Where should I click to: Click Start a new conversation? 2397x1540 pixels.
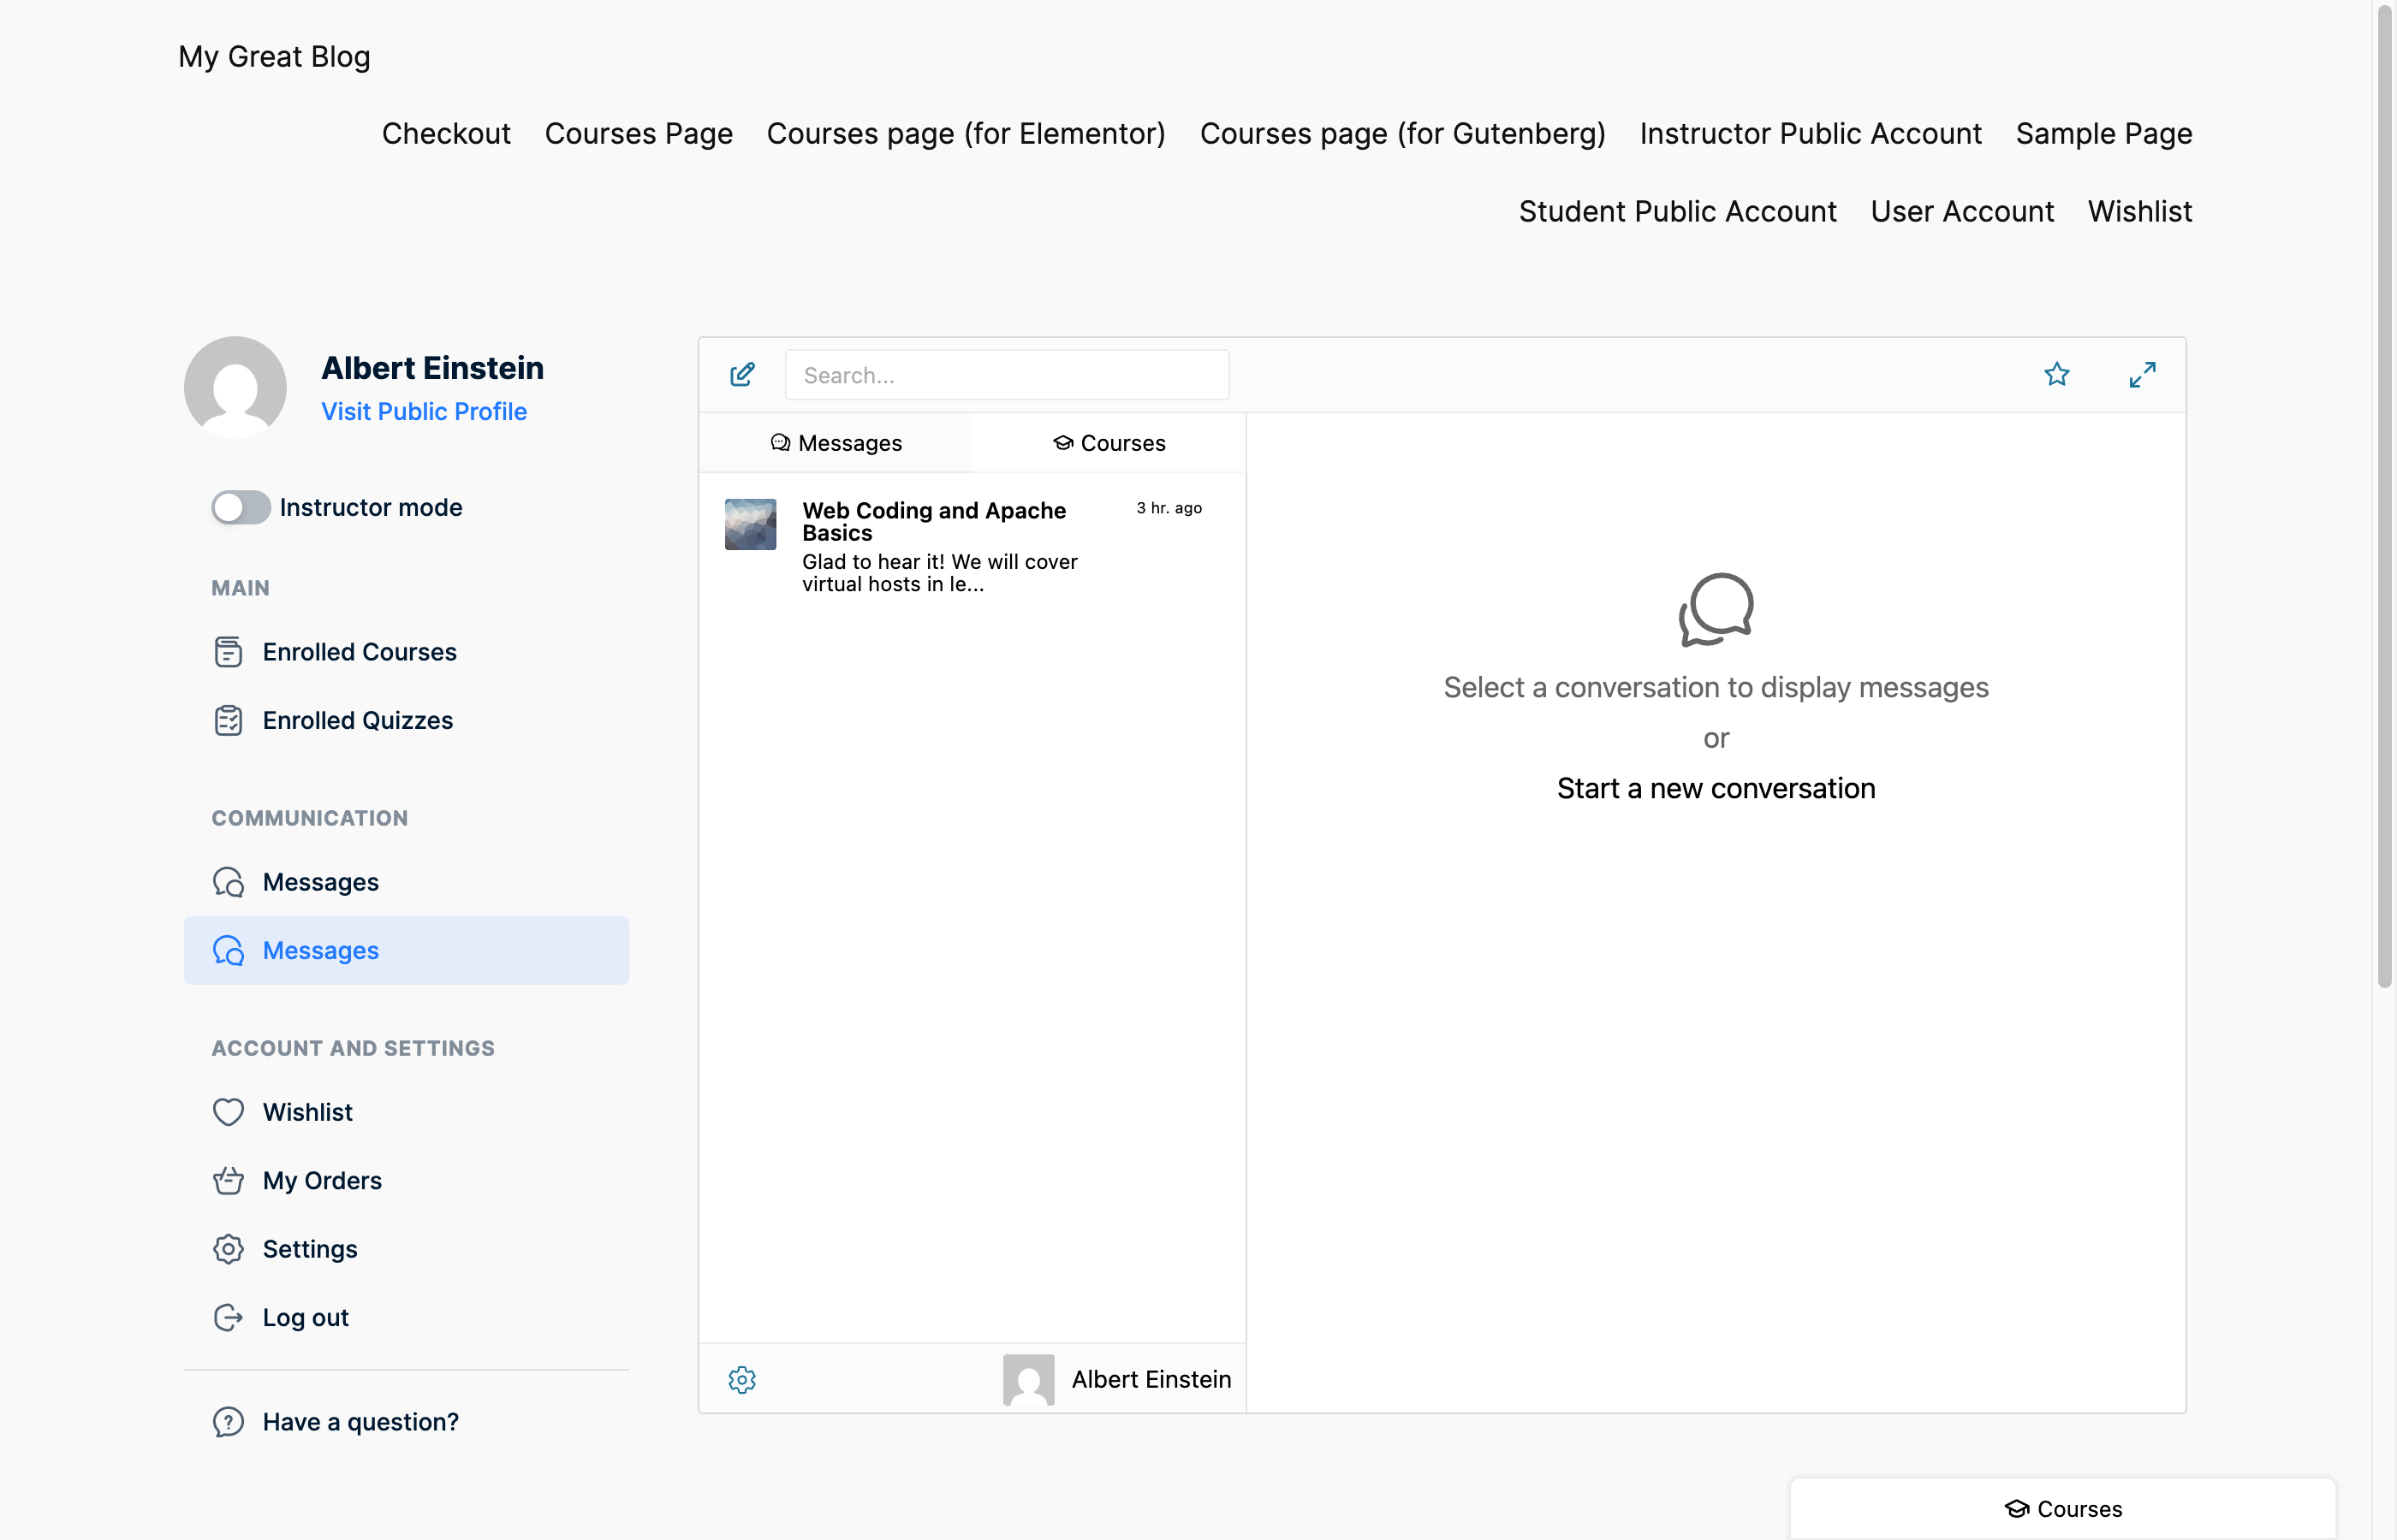pos(1716,788)
